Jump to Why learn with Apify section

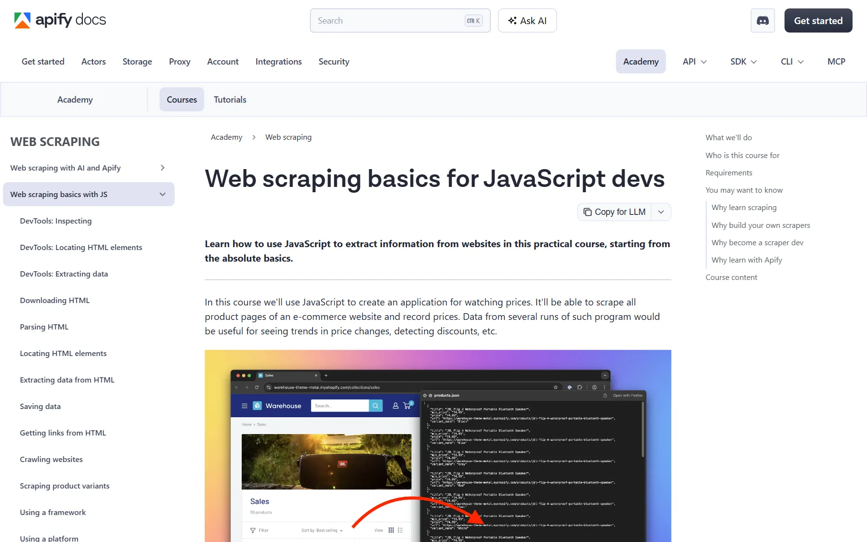[x=747, y=260]
